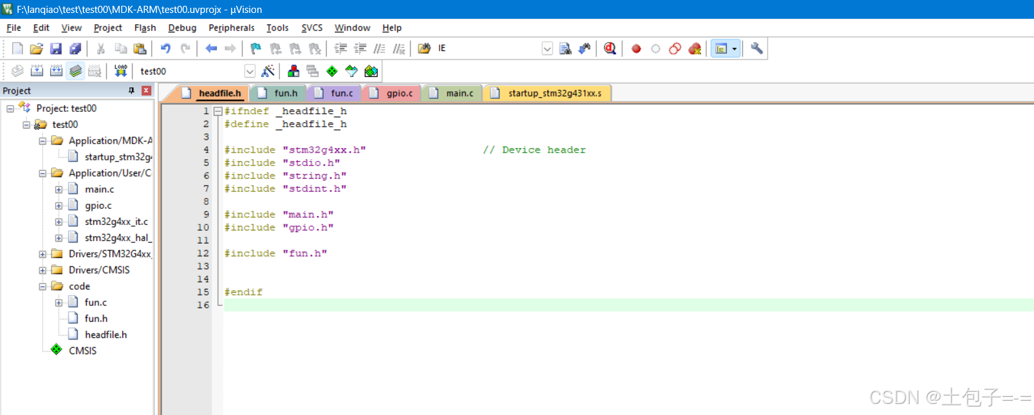
Task: Open Options for Target wand icon
Action: tap(268, 71)
